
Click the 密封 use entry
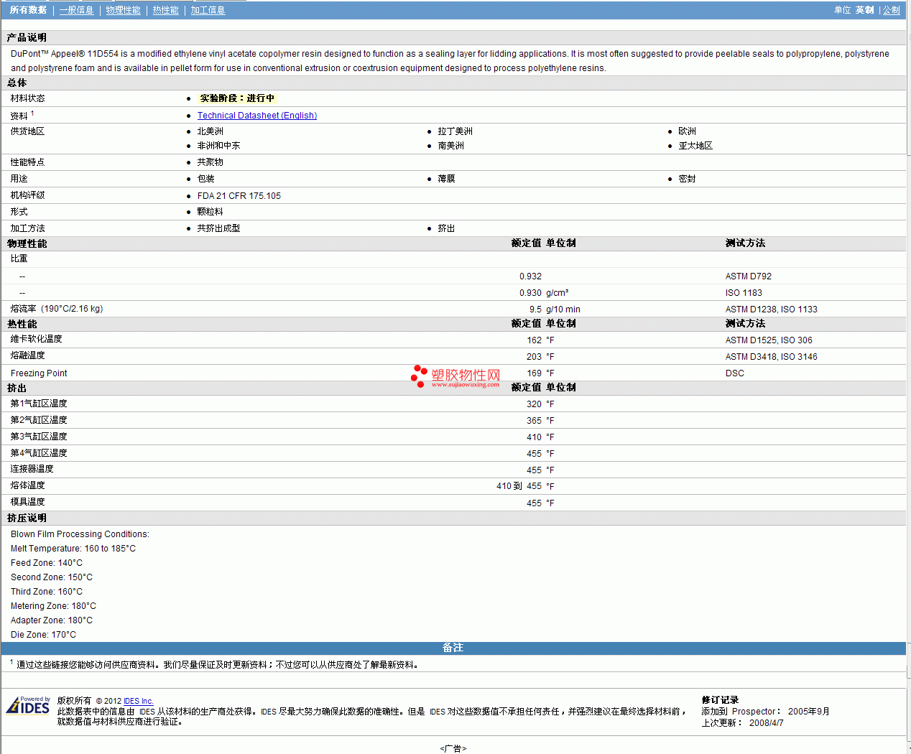pyautogui.click(x=688, y=179)
